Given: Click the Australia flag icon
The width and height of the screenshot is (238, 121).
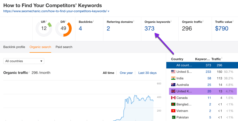Looking at the screenshot, I should tap(173, 85).
